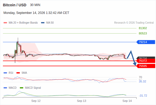The width and height of the screenshot is (156, 105).
Task: Select the red 75595 support price tag
Action: coord(146,66)
